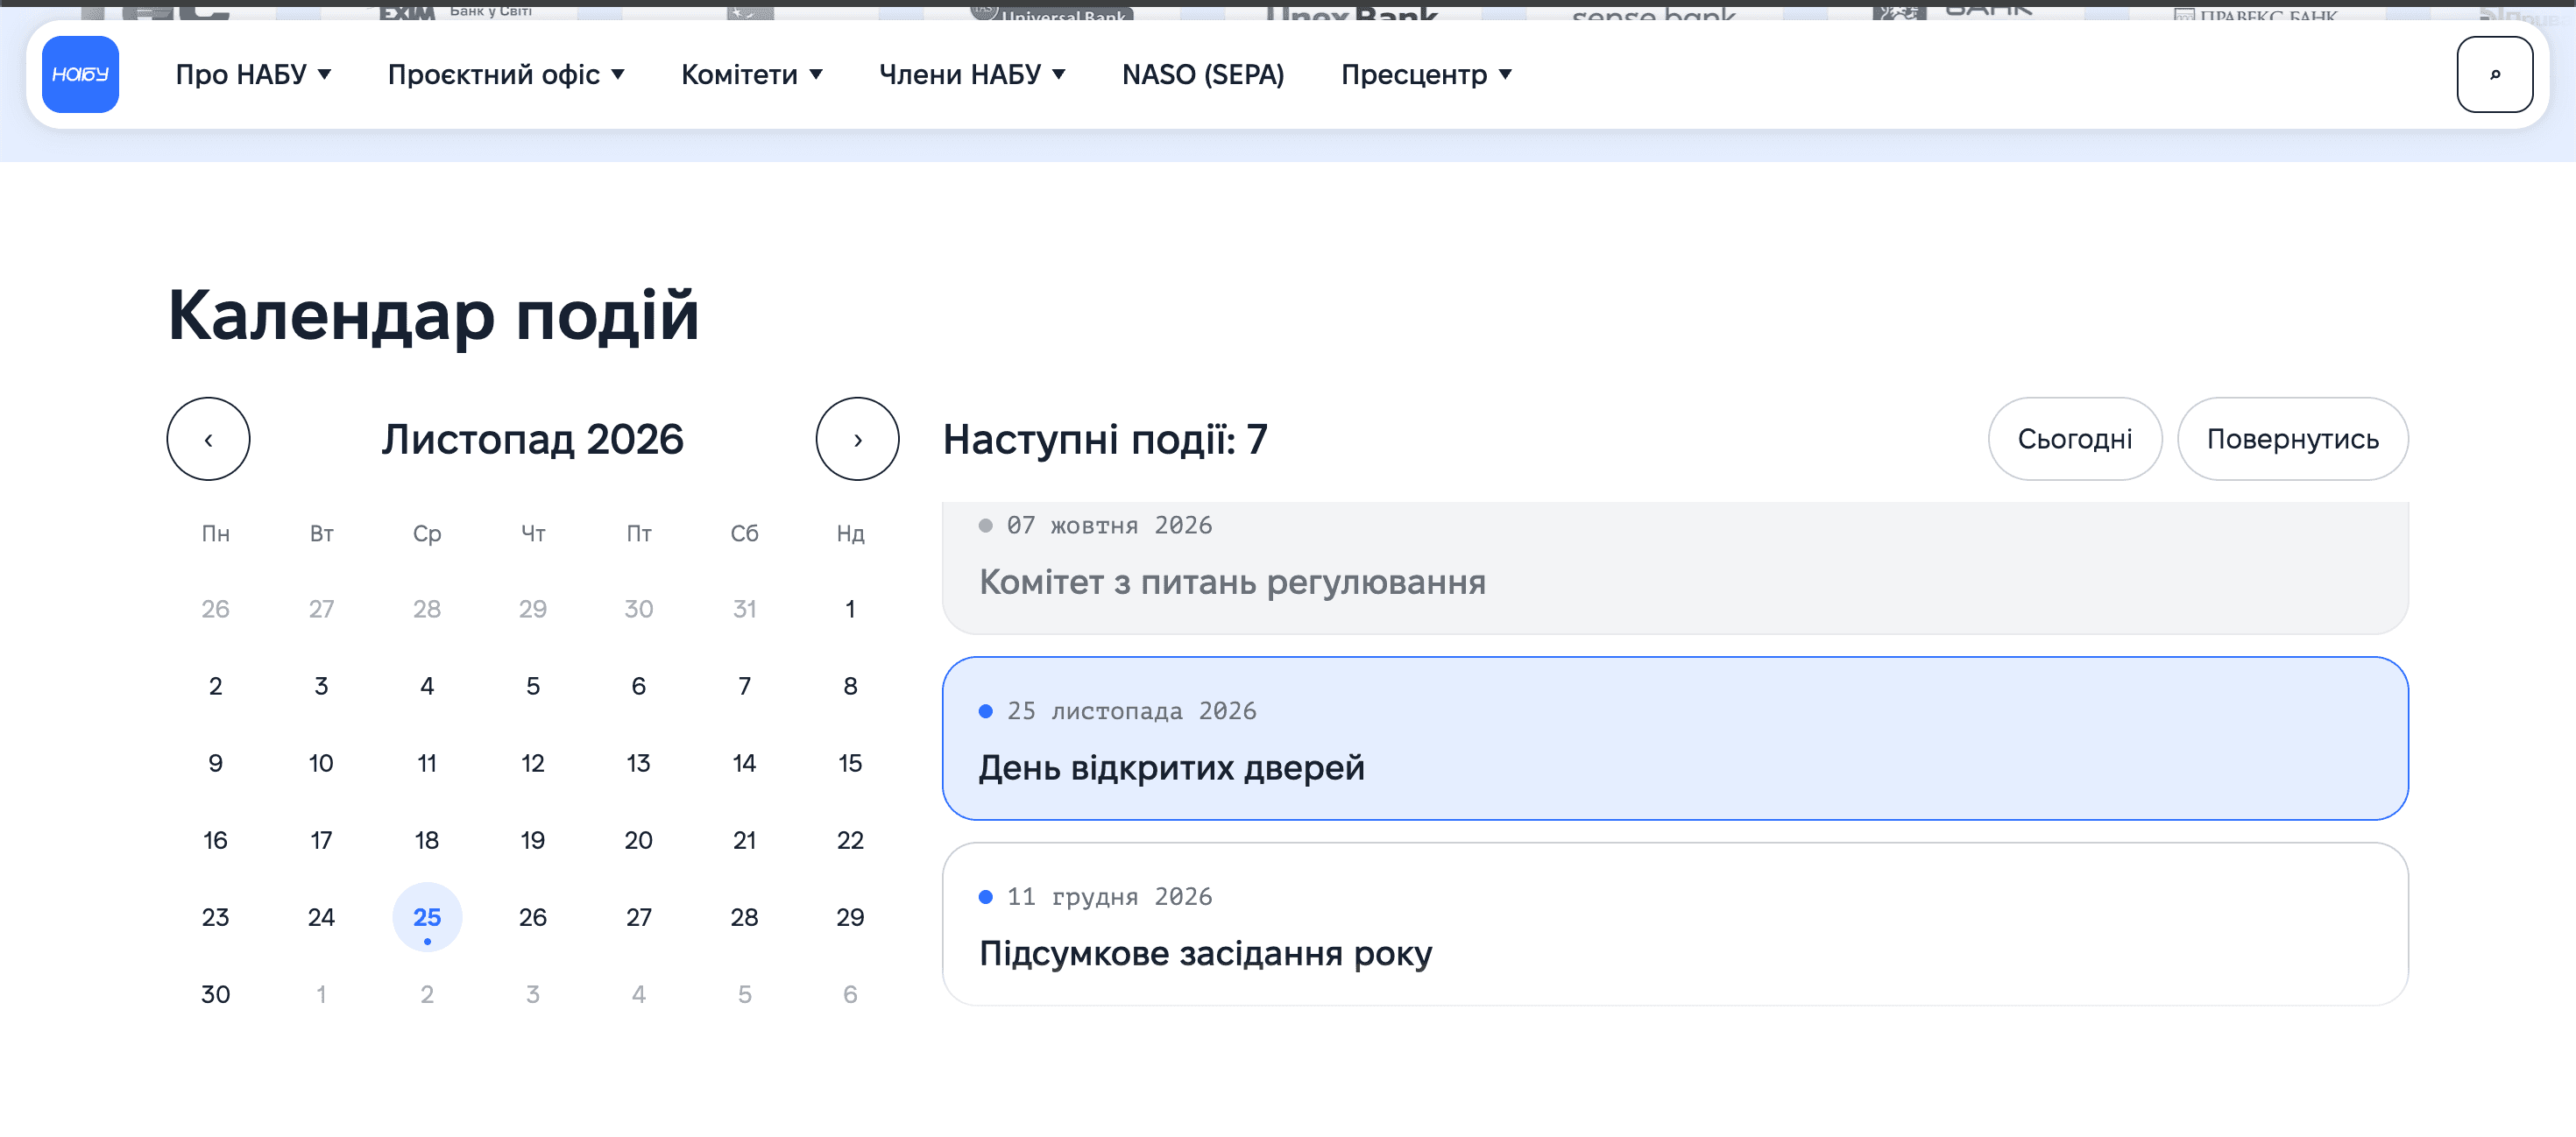Open event Підсумкове засідання року

tap(1675, 925)
